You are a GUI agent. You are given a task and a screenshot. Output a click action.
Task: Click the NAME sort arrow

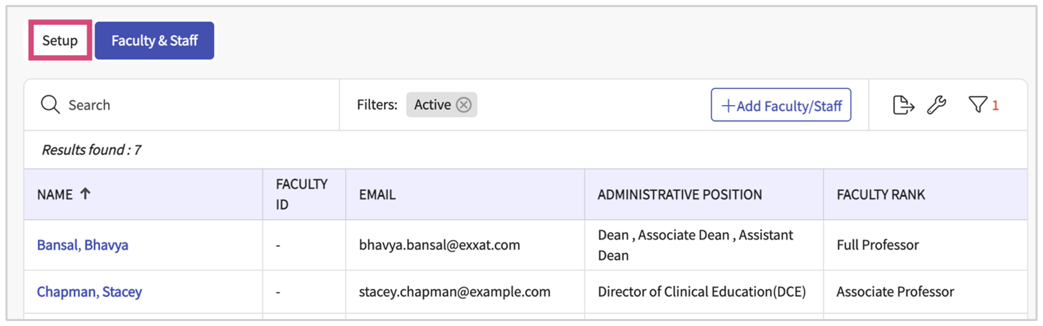pos(85,194)
